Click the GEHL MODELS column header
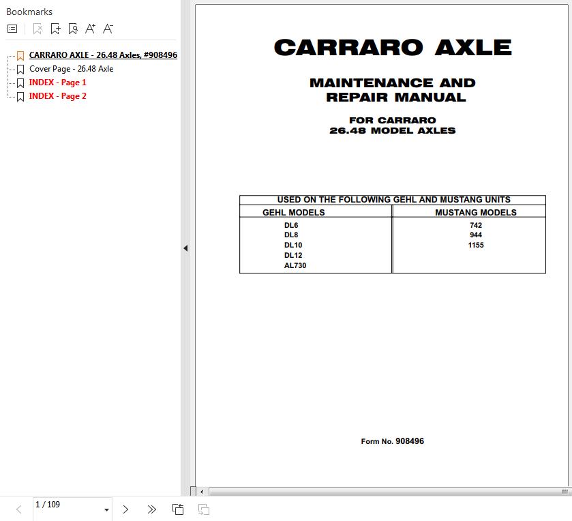The width and height of the screenshot is (572, 521). 294,212
